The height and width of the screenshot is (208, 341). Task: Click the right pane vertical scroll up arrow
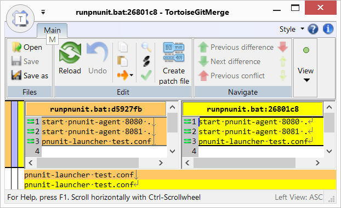(329, 107)
